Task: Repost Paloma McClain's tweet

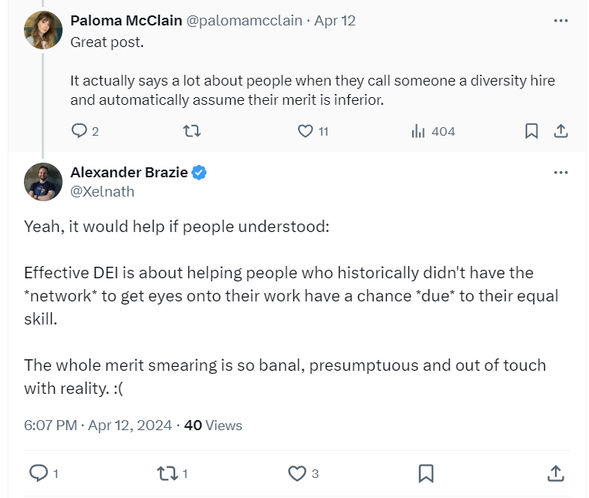Action: pyautogui.click(x=192, y=131)
